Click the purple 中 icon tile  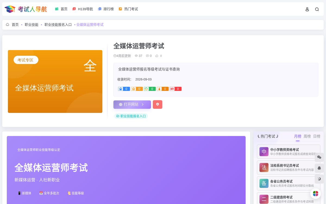(264, 152)
